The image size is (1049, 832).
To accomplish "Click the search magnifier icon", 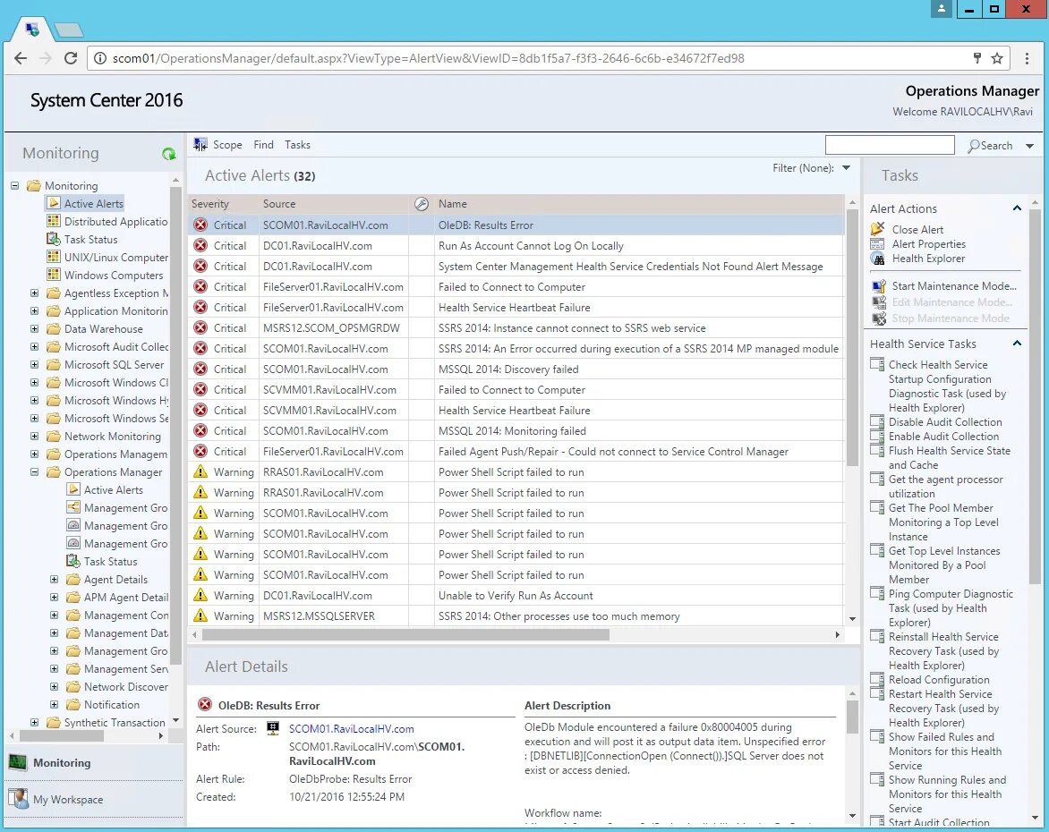I will tap(974, 146).
